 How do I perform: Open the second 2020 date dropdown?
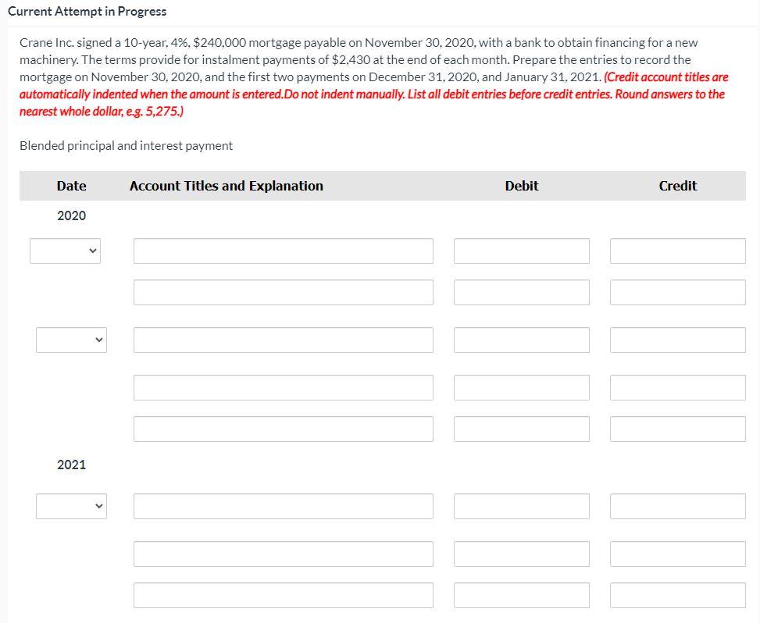click(x=71, y=340)
